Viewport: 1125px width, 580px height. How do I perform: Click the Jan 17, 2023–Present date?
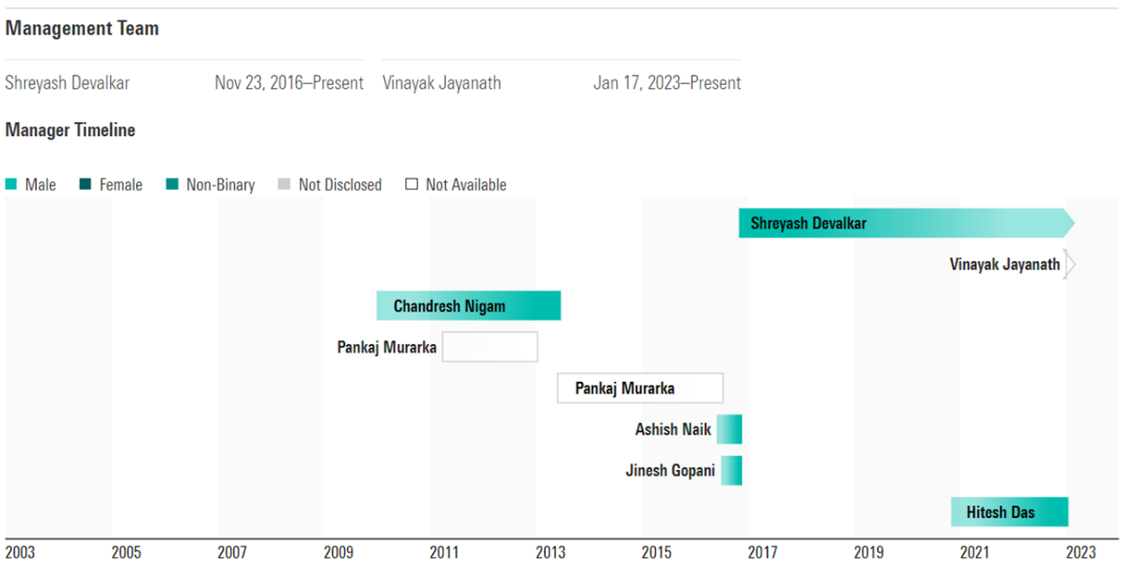(667, 83)
